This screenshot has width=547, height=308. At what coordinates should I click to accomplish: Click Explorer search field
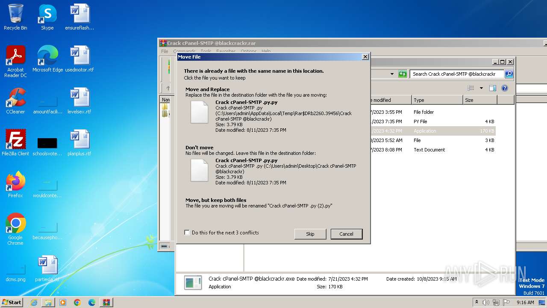457,74
